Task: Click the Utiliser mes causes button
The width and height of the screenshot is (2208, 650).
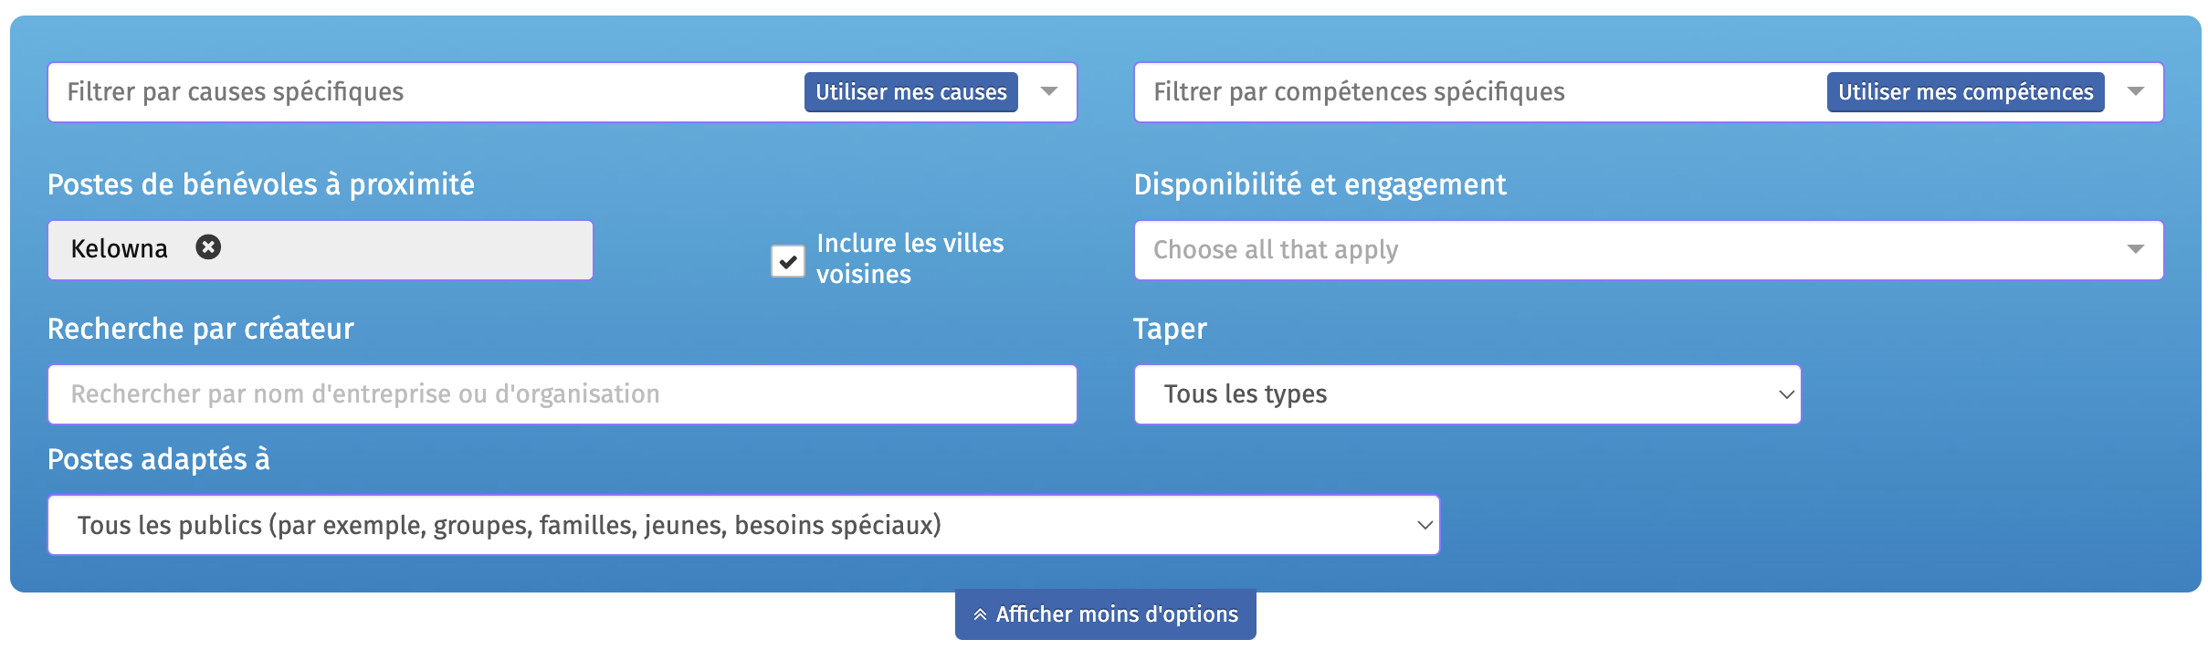Action: click(x=911, y=92)
